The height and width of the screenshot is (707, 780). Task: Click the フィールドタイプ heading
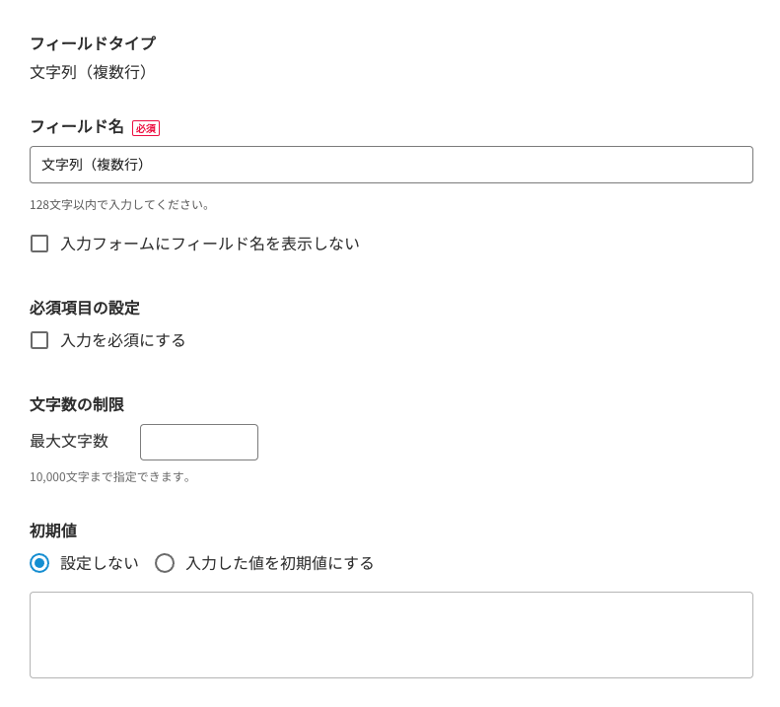(93, 43)
